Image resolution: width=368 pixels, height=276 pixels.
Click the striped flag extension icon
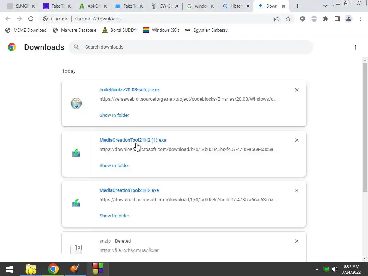point(314,19)
